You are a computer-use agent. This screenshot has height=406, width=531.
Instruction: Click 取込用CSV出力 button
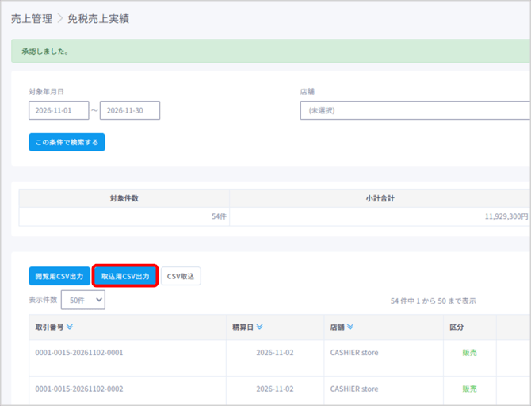tap(125, 276)
